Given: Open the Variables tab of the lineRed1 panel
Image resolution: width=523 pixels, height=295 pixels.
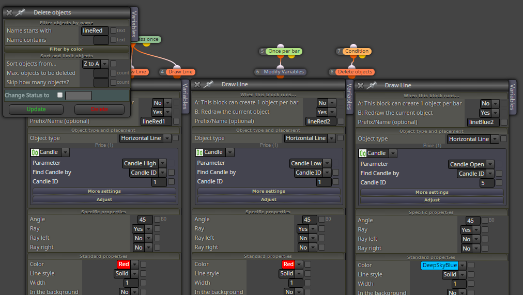Looking at the screenshot, I should point(185,96).
